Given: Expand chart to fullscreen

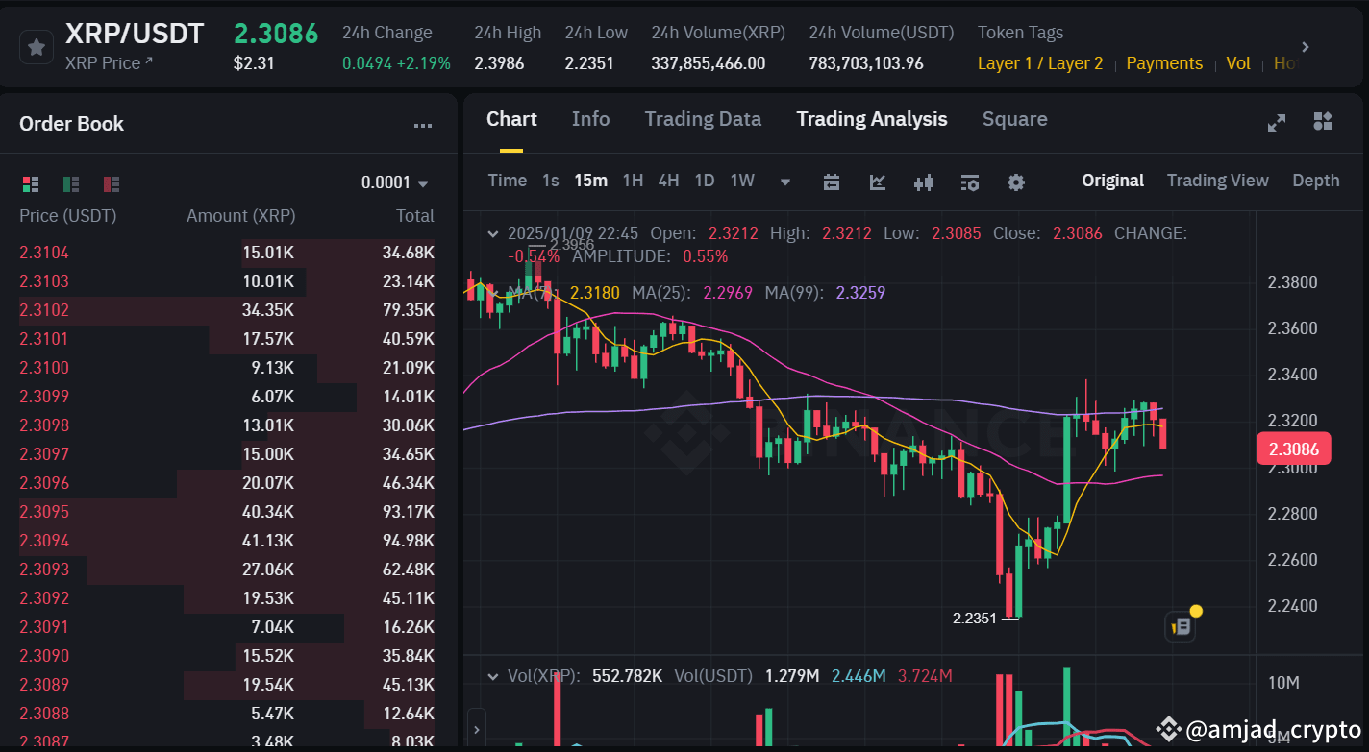Looking at the screenshot, I should (1277, 122).
